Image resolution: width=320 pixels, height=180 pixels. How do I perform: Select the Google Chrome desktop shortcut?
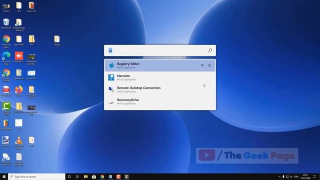[x=6, y=75]
